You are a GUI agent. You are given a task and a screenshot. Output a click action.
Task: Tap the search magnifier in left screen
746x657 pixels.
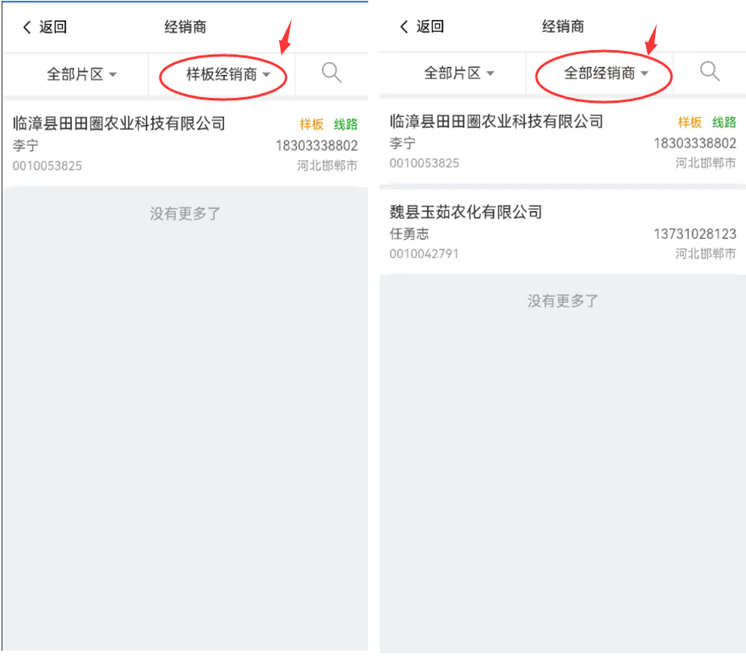coord(331,72)
